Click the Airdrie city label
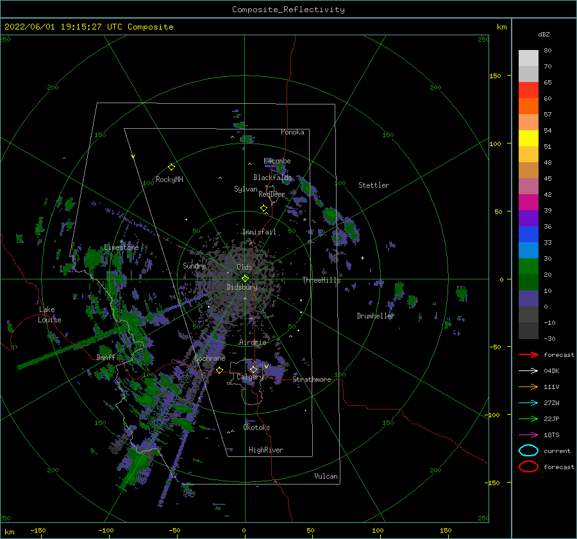 253,342
